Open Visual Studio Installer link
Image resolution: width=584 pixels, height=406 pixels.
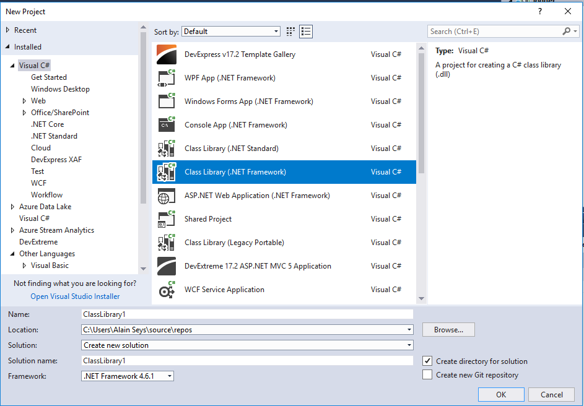(74, 296)
